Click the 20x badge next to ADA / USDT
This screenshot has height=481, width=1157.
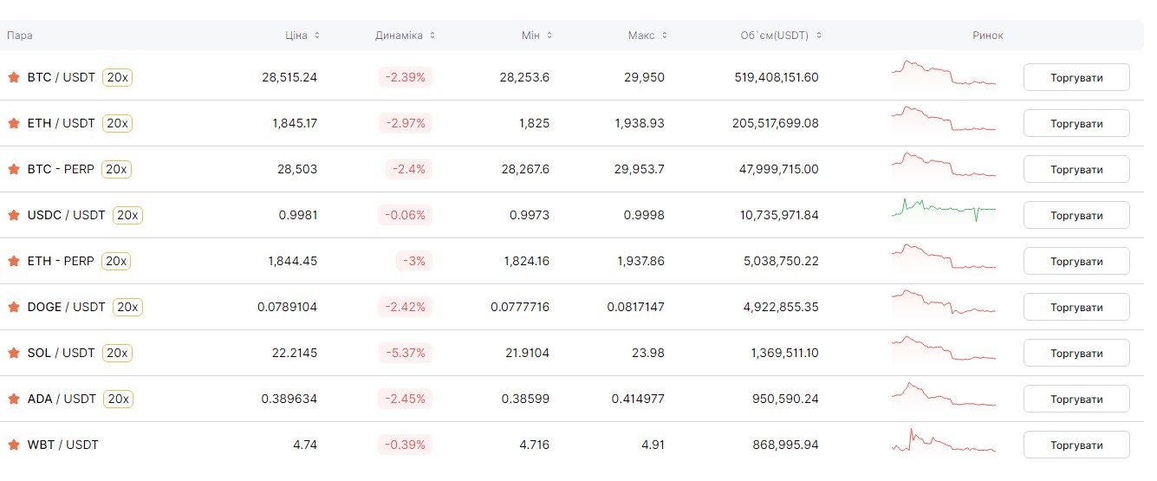[117, 399]
